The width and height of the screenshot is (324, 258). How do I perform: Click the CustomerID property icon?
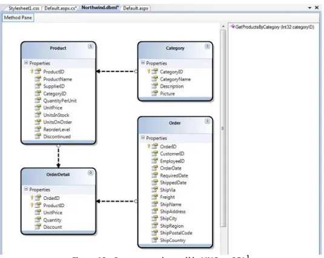click(154, 153)
